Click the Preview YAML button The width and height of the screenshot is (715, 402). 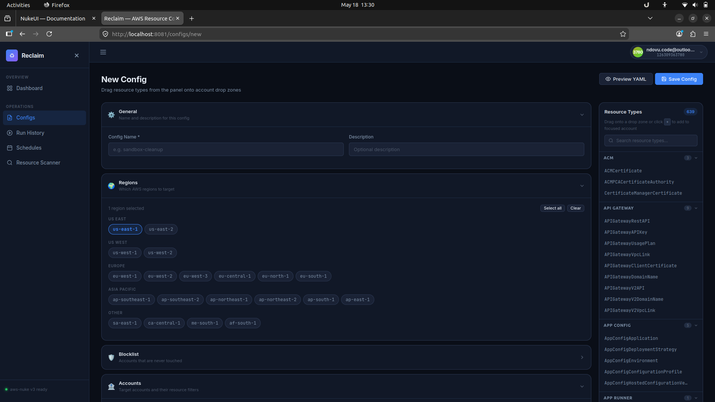click(x=626, y=79)
